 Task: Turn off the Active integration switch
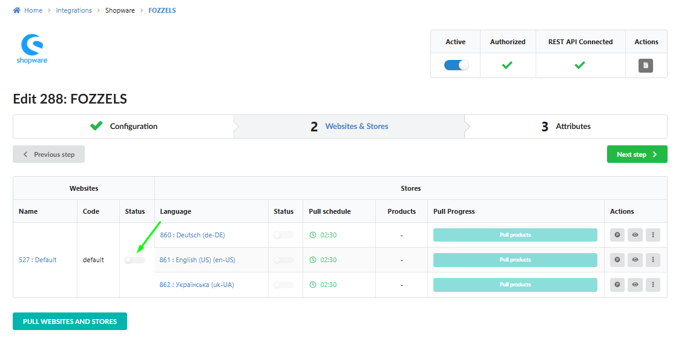[x=456, y=65]
